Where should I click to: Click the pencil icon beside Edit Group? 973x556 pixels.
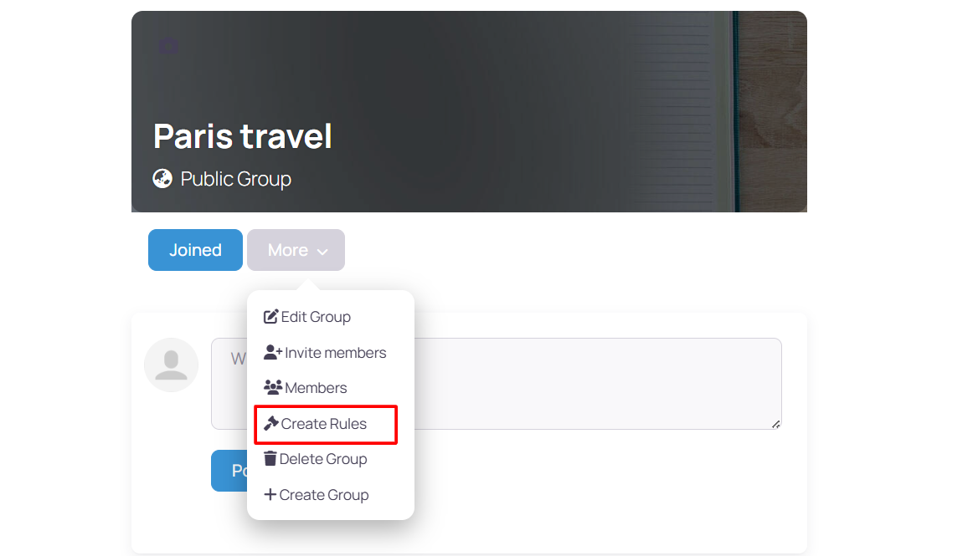click(x=270, y=316)
